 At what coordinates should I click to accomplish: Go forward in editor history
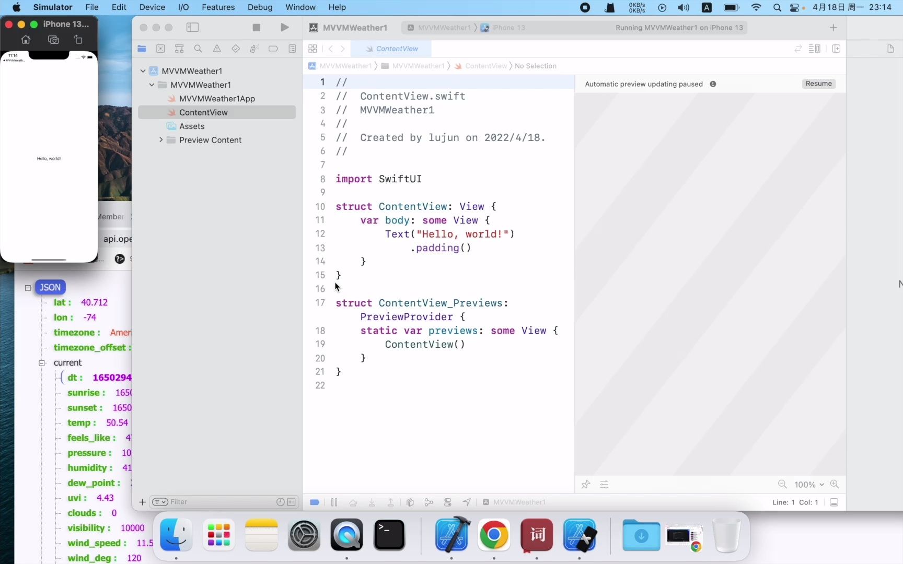coord(343,49)
